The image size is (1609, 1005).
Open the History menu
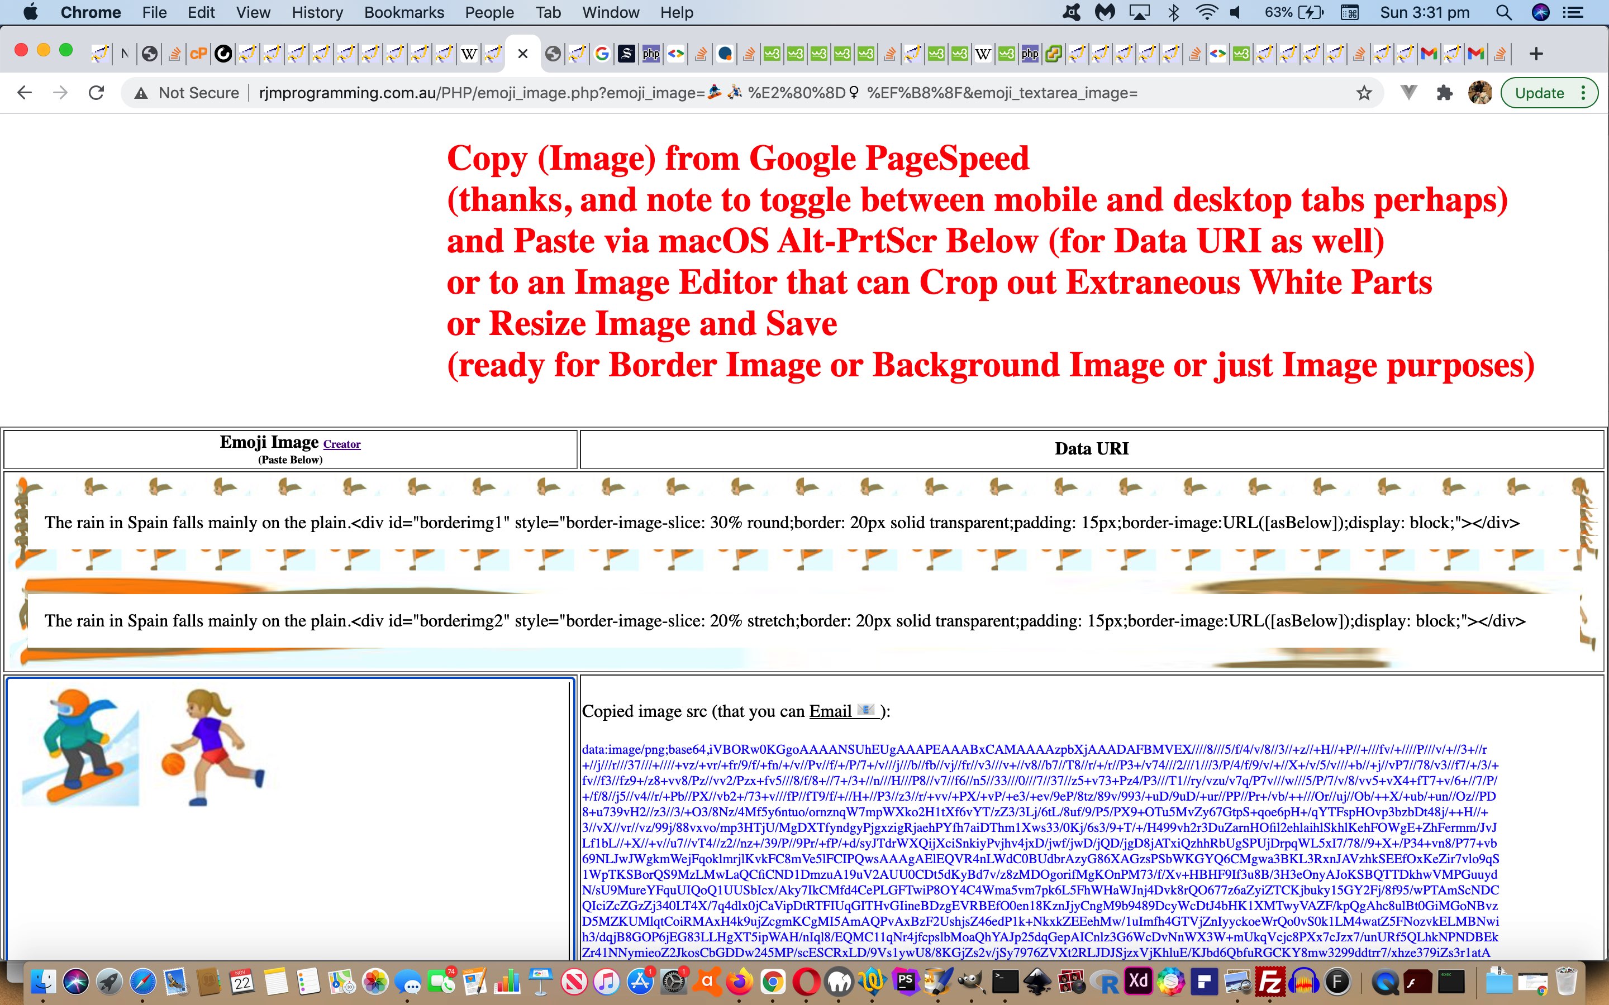tap(317, 13)
